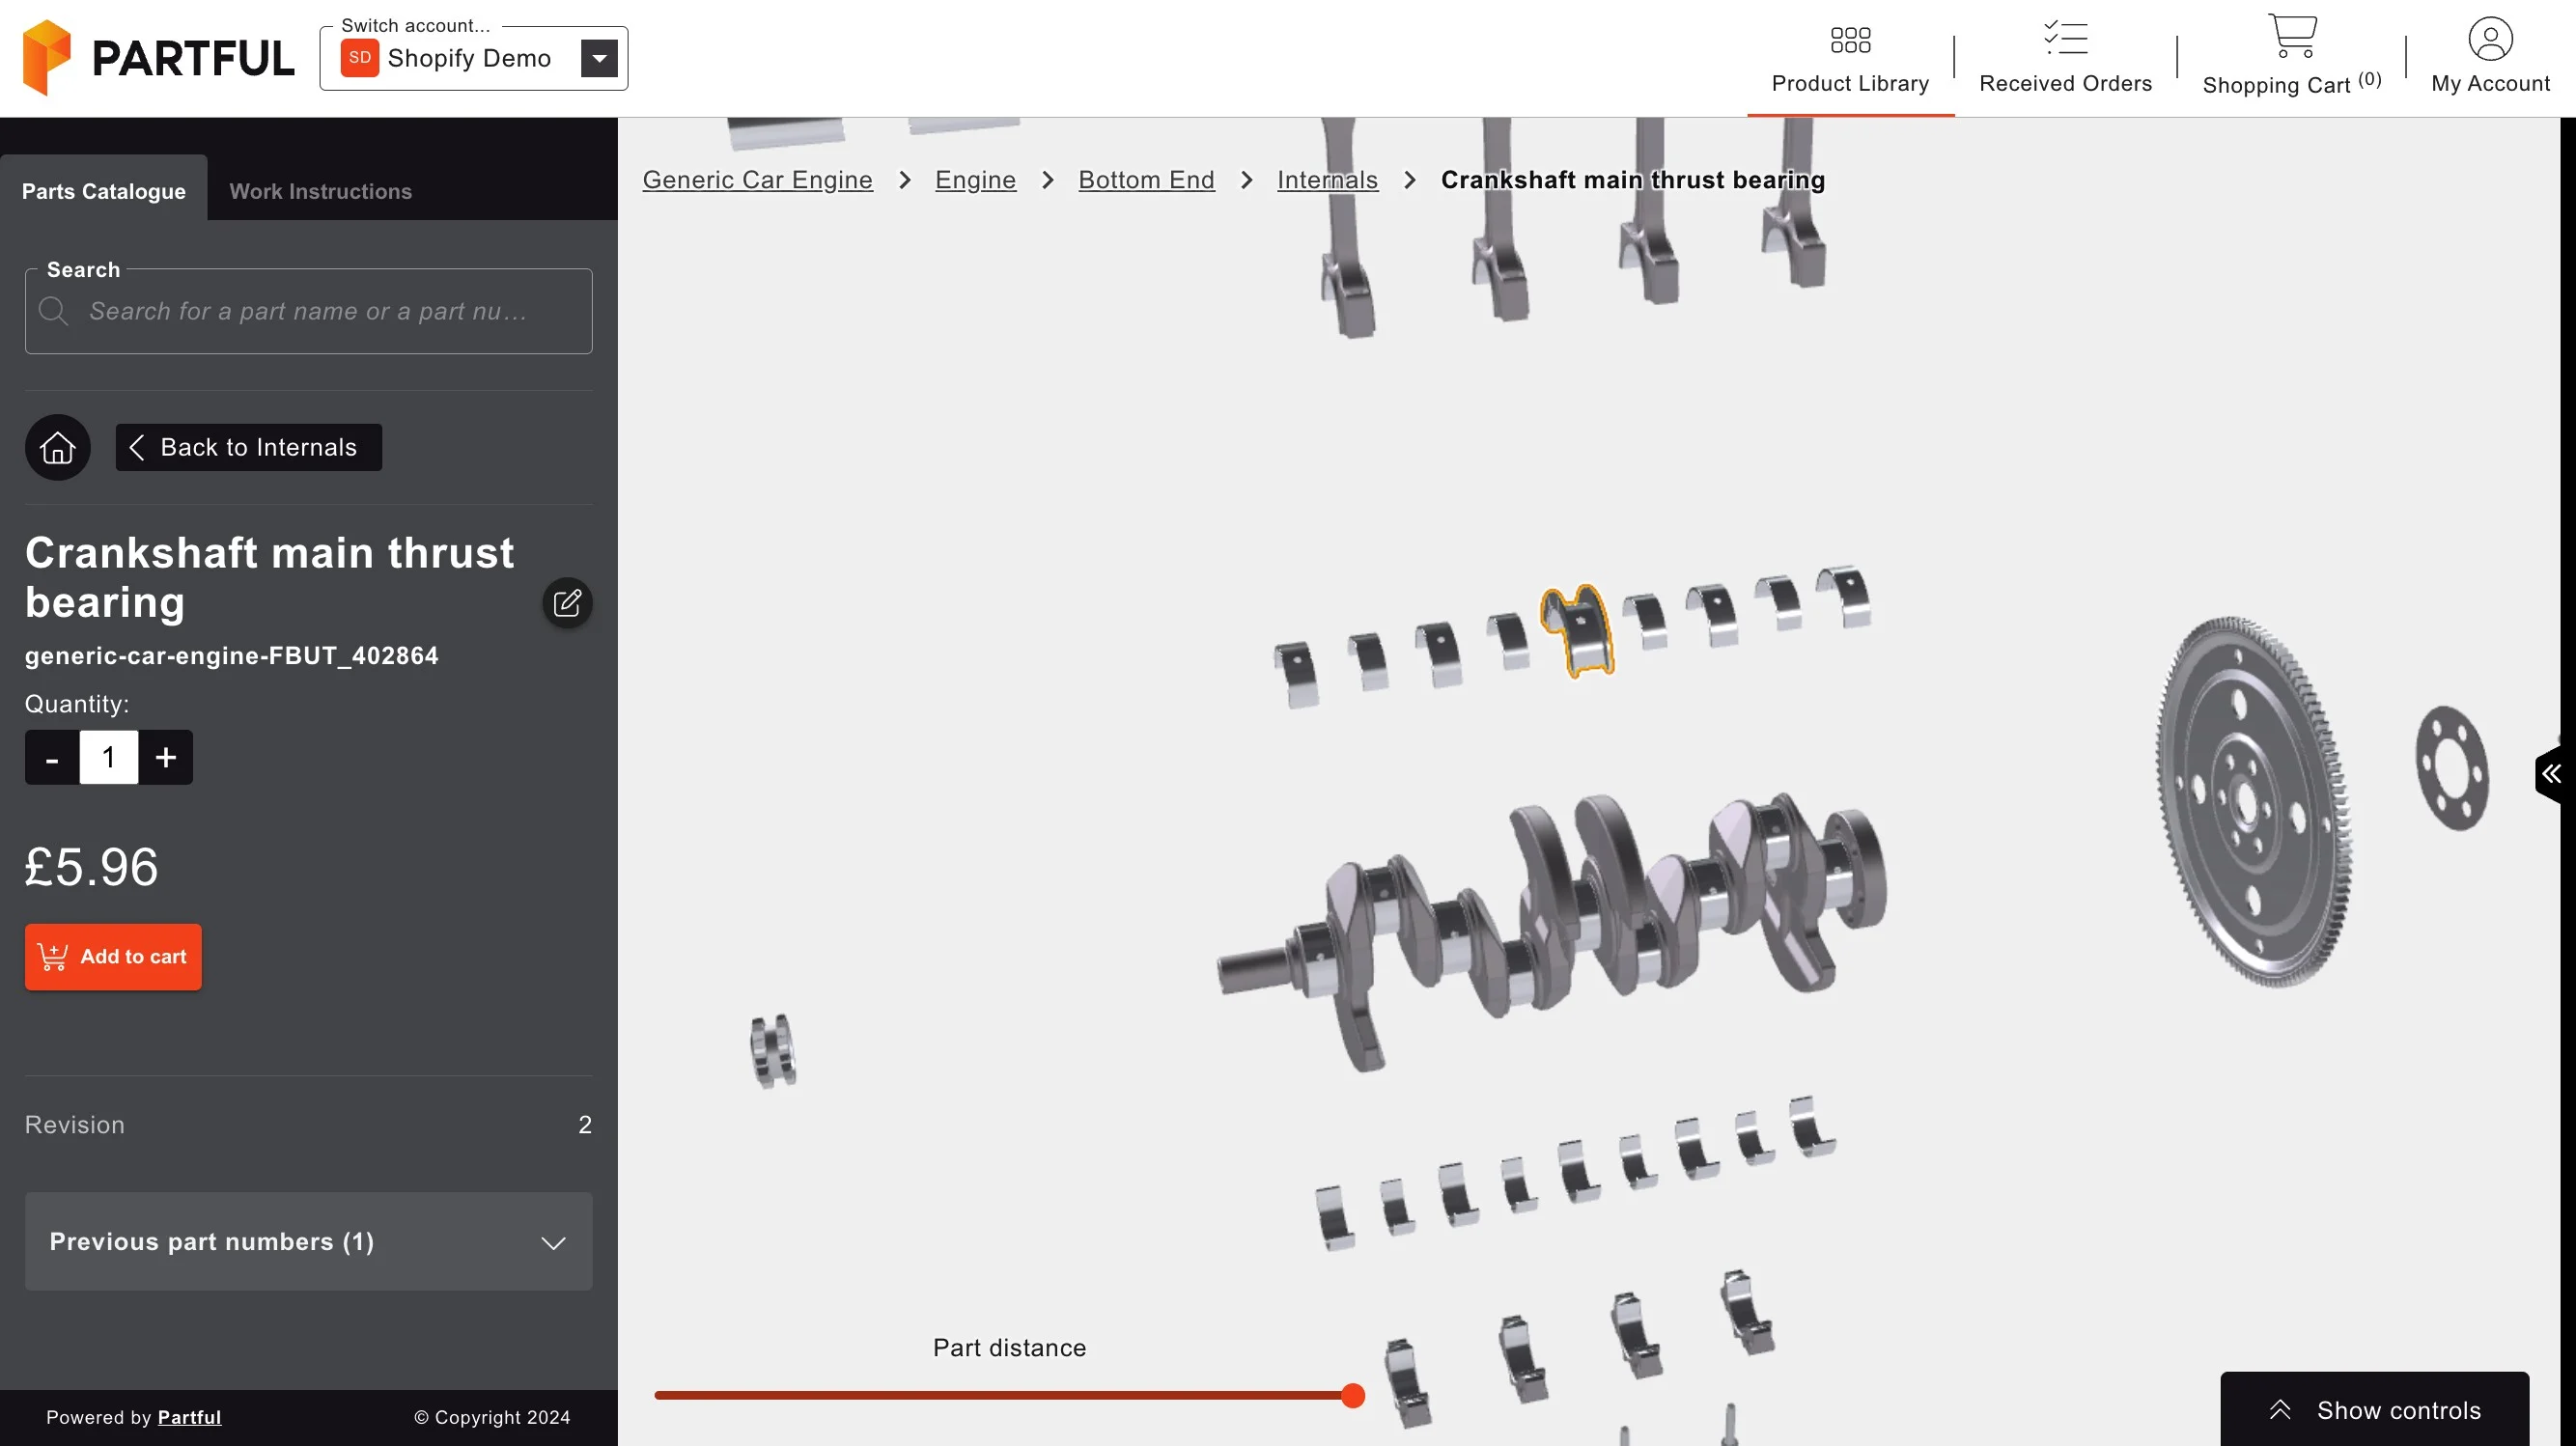The width and height of the screenshot is (2576, 1446).
Task: Select the flywheel ring gear
Action: point(2254,800)
